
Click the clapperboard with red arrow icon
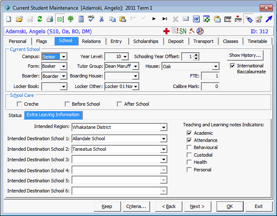238,19
